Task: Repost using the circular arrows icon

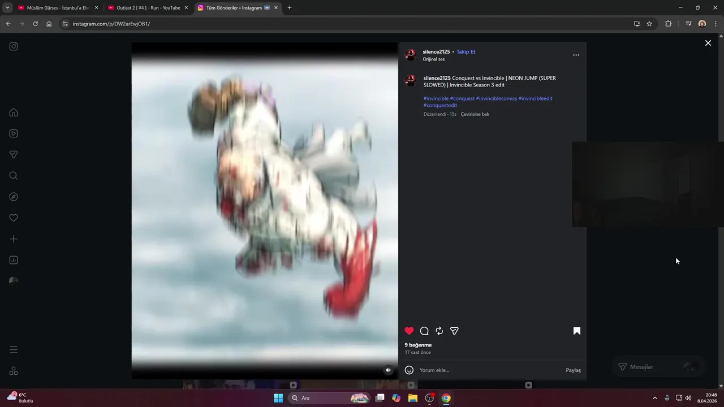Action: click(439, 331)
